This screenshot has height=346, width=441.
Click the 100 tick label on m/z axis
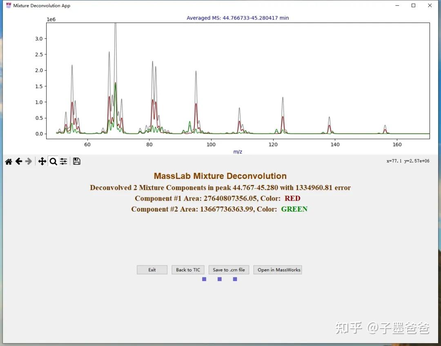(211, 145)
